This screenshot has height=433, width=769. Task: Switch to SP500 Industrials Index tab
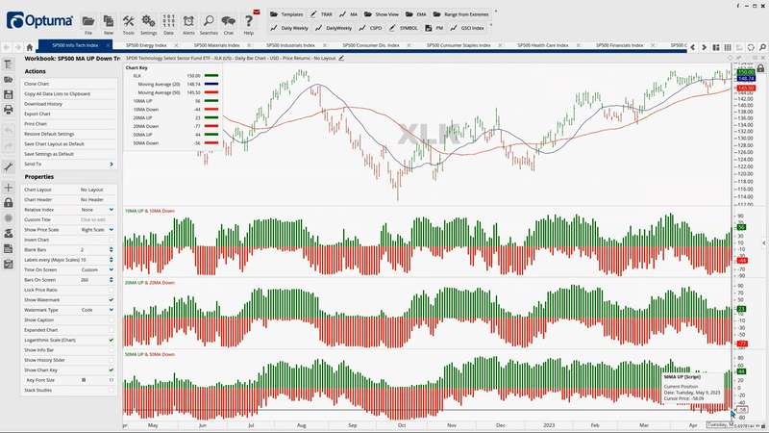point(290,45)
